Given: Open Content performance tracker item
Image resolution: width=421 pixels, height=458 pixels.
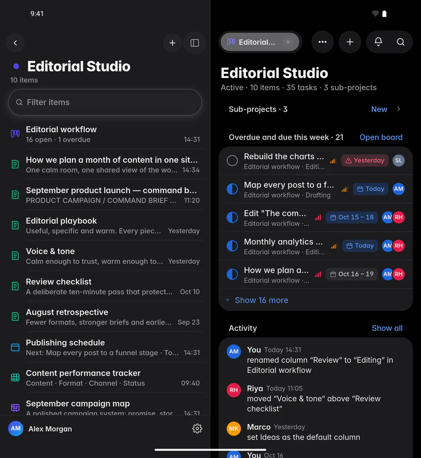Looking at the screenshot, I should point(106,378).
